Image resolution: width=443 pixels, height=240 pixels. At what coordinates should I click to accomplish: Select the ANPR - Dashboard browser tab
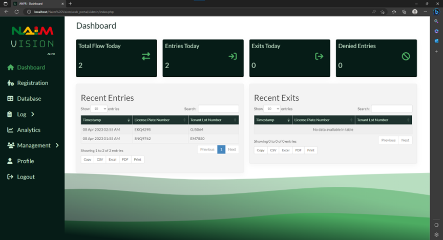click(38, 4)
